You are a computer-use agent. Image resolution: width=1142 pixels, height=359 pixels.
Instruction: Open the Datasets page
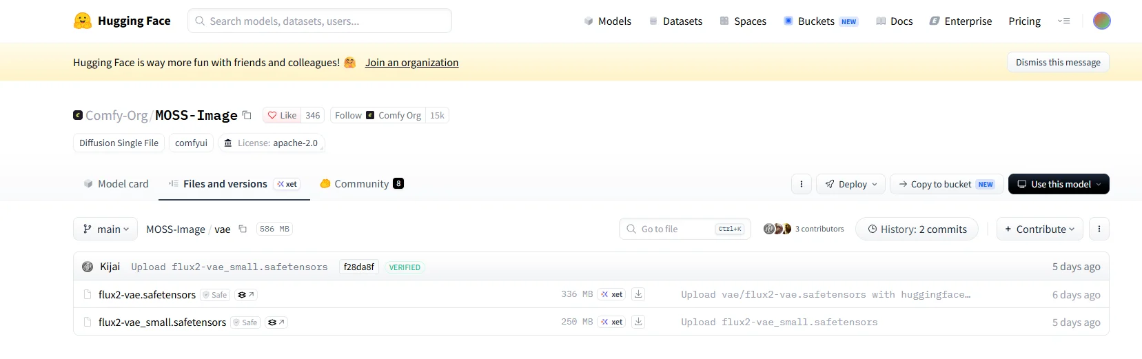[675, 21]
